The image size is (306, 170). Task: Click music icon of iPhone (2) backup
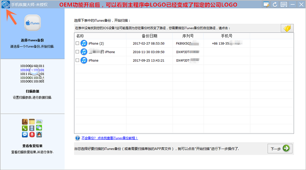click(x=84, y=43)
